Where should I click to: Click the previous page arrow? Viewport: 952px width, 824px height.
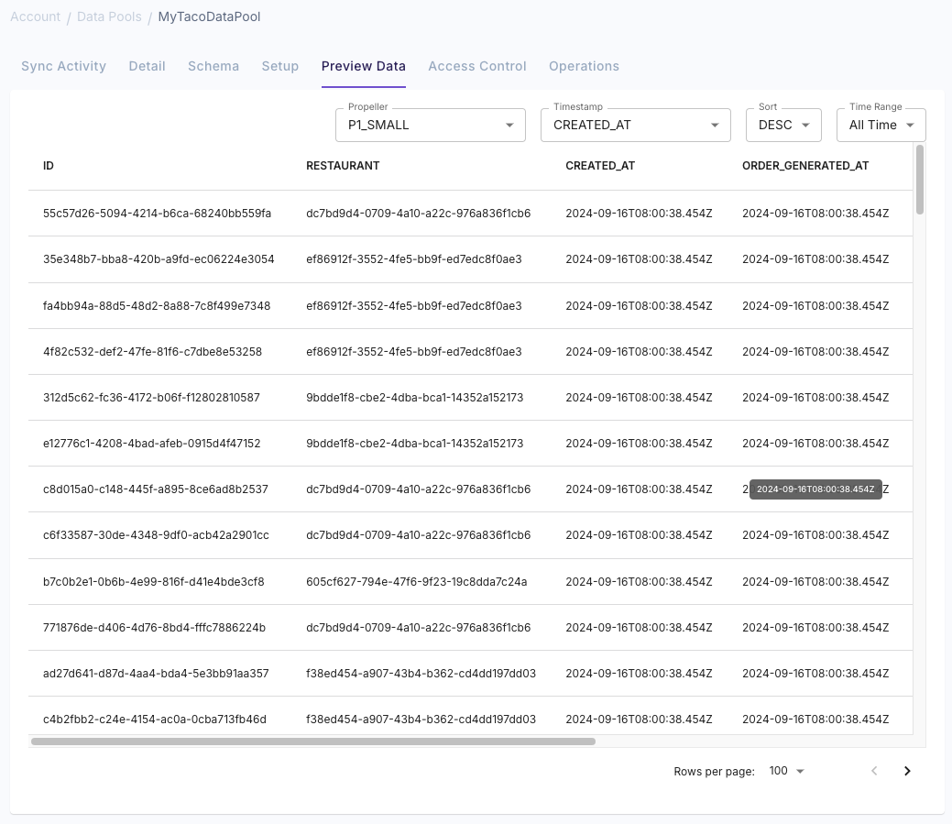pos(874,771)
